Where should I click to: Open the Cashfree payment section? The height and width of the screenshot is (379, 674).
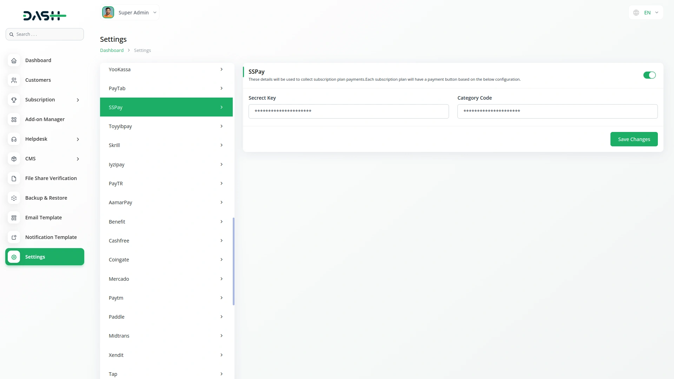tap(166, 241)
